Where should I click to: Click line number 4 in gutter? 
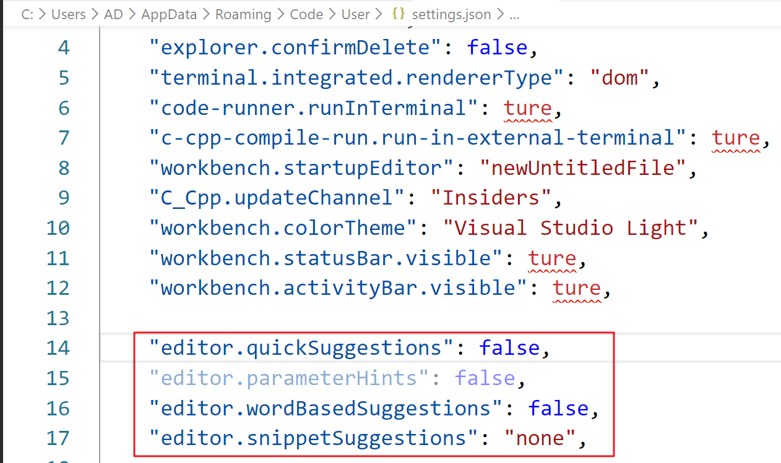pyautogui.click(x=64, y=48)
